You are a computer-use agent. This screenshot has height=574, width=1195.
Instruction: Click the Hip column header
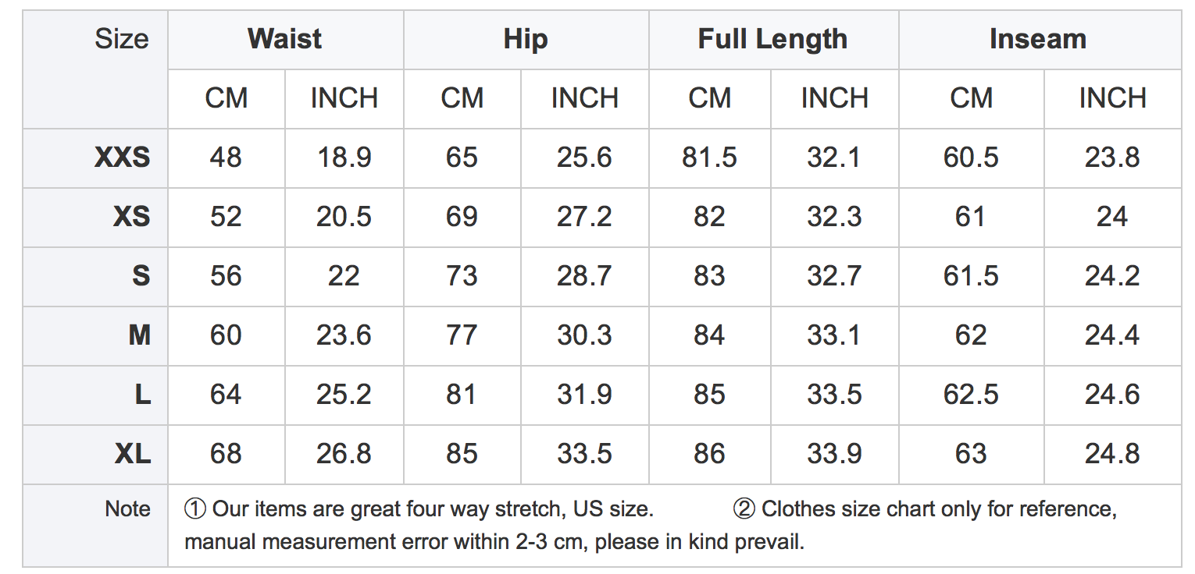click(x=526, y=39)
